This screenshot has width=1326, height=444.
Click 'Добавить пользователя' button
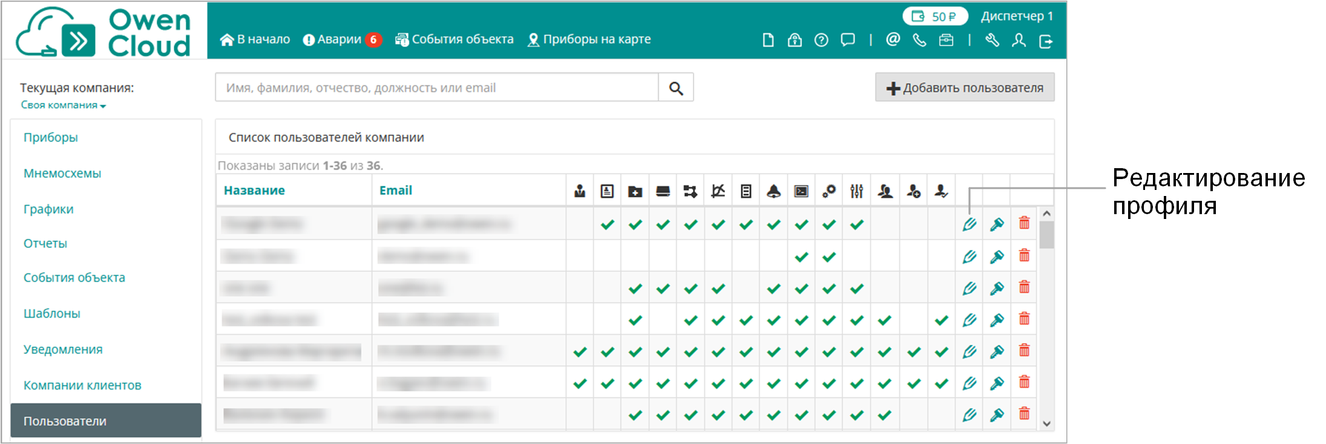coord(965,88)
